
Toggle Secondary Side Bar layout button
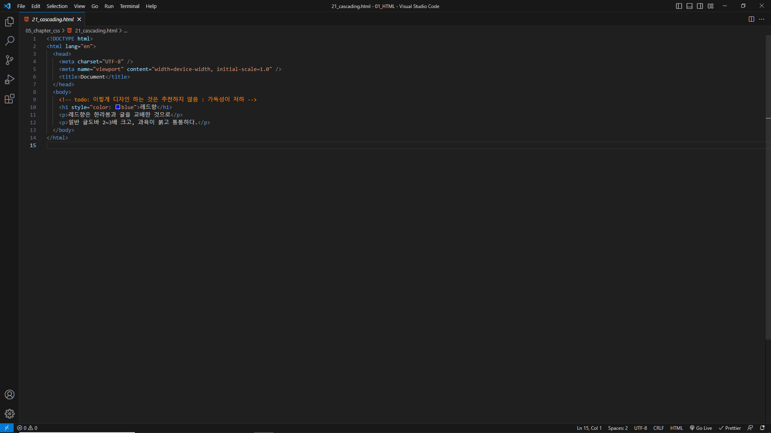pos(700,6)
